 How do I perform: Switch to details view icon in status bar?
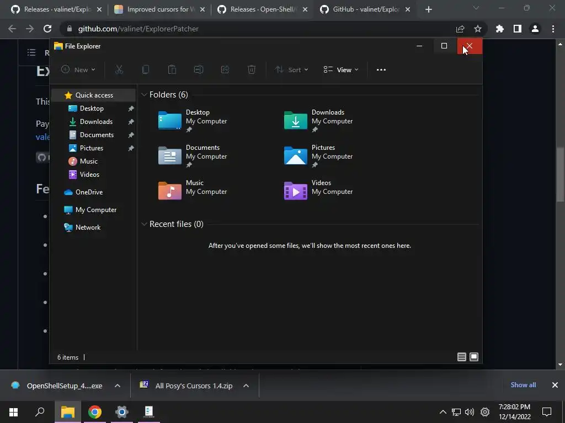click(x=462, y=357)
